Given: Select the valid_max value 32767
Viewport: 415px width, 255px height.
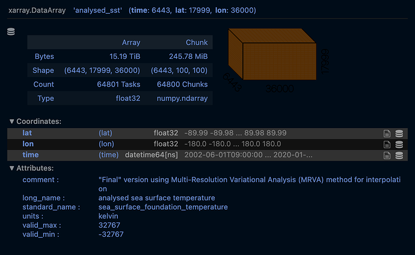Looking at the screenshot, I should point(109,225).
